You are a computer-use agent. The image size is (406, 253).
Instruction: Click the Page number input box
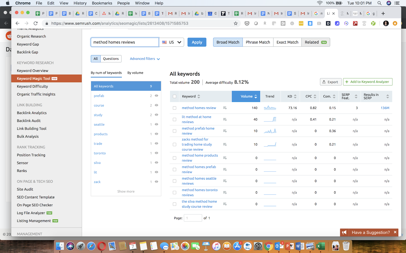(193, 218)
